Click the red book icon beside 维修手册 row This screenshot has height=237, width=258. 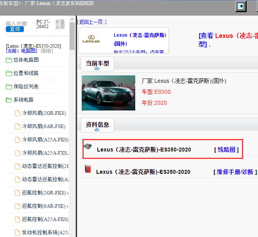click(88, 169)
